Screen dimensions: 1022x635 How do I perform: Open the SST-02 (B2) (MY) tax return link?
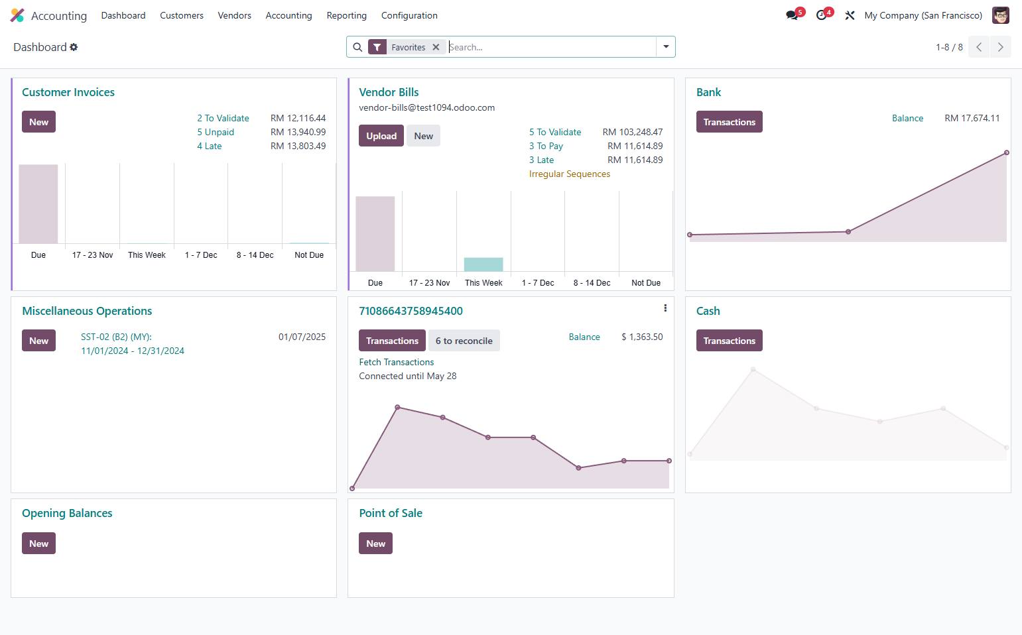(133, 343)
